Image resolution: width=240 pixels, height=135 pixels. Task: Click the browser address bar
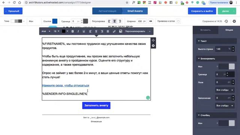(x=76, y=3)
